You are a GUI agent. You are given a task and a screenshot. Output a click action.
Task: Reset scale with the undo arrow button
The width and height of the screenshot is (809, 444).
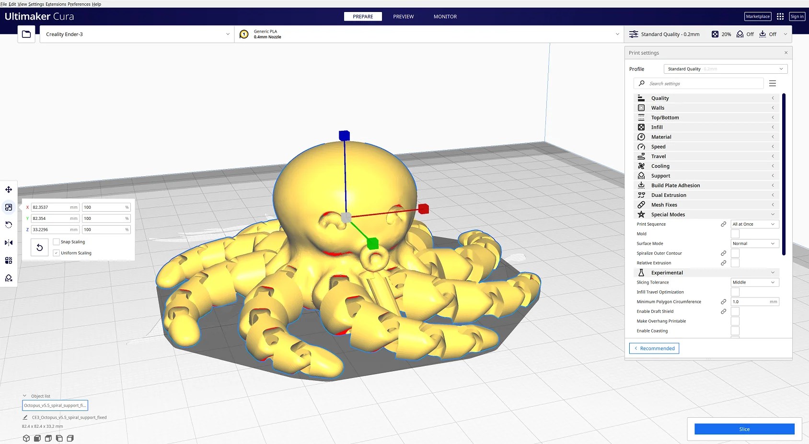(x=40, y=248)
